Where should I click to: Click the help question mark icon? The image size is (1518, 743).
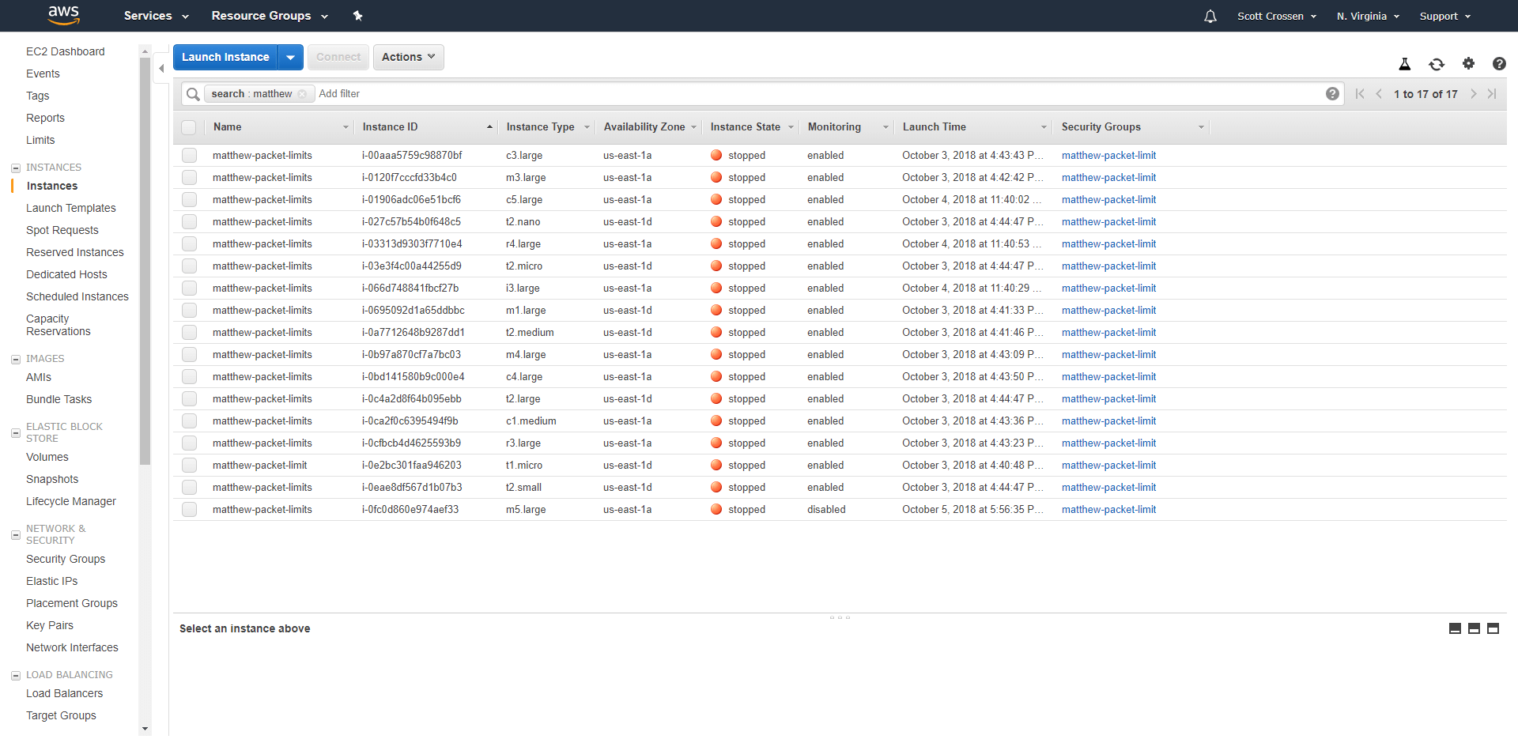1500,64
